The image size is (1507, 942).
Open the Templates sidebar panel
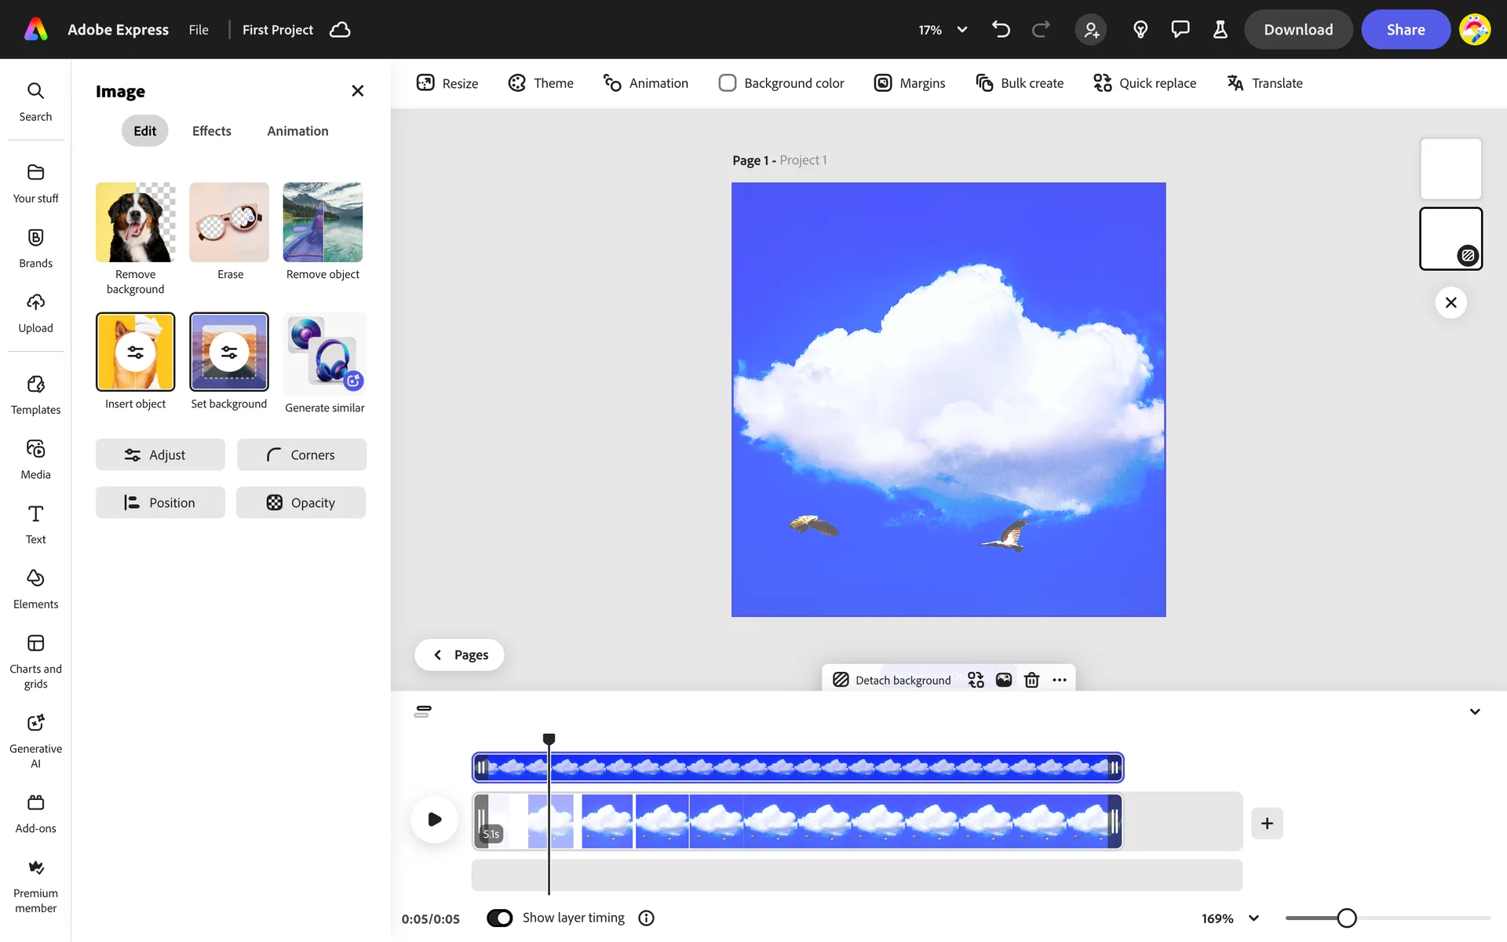pos(35,394)
